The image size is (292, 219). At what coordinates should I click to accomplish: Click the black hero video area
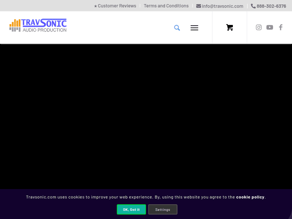click(146, 117)
